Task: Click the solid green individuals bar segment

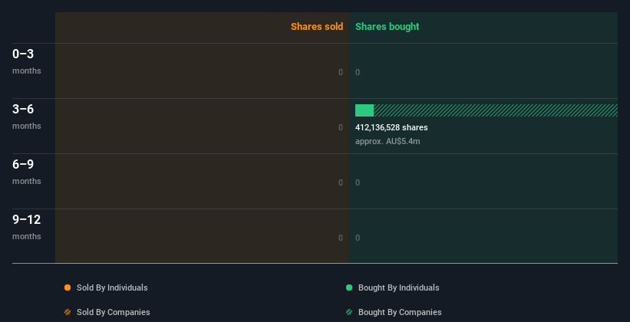Action: [x=364, y=110]
